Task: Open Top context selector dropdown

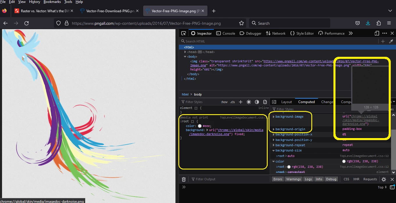Action: pos(382,187)
